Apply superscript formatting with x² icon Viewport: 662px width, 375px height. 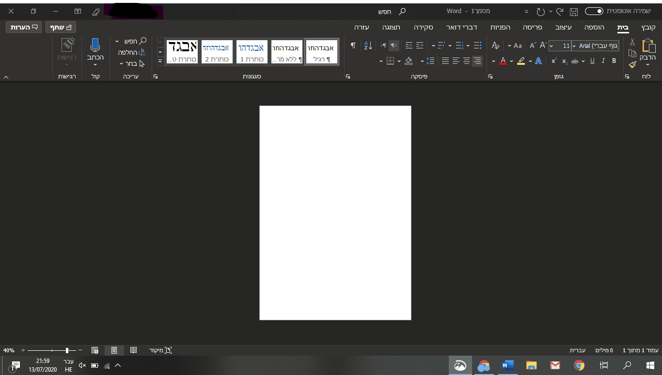[x=554, y=61]
